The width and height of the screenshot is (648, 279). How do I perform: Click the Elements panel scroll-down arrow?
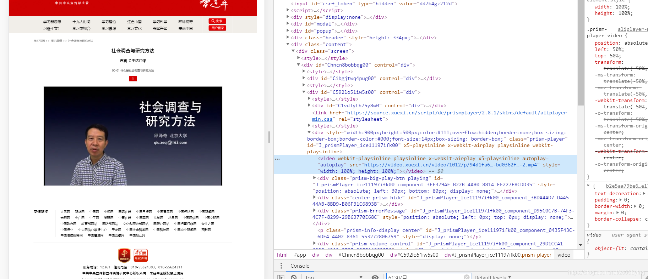(x=581, y=245)
